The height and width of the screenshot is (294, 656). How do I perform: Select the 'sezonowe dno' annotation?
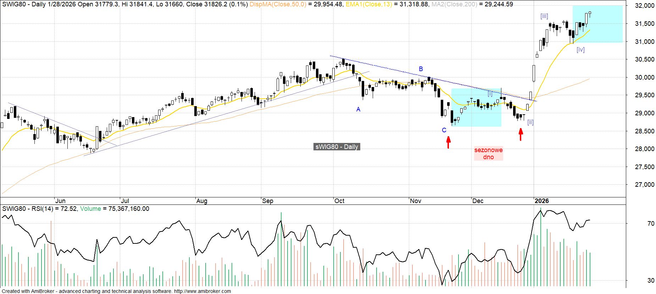coord(488,154)
